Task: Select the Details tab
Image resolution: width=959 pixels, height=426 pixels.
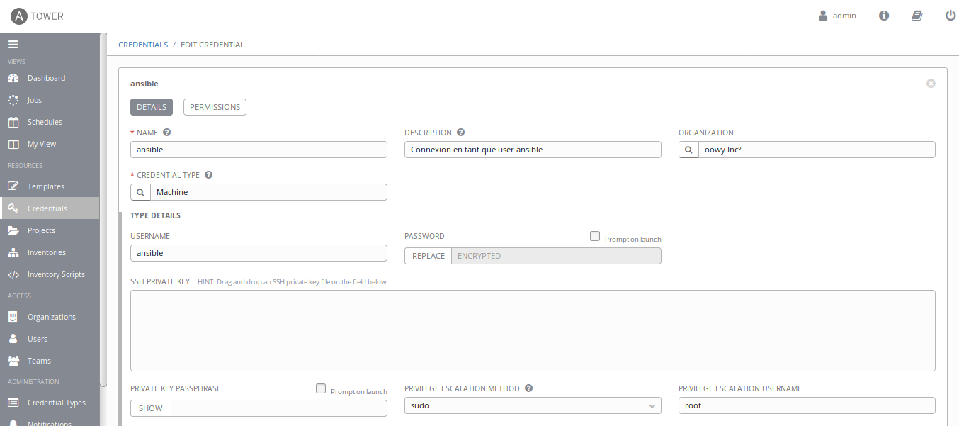Action: pos(151,107)
